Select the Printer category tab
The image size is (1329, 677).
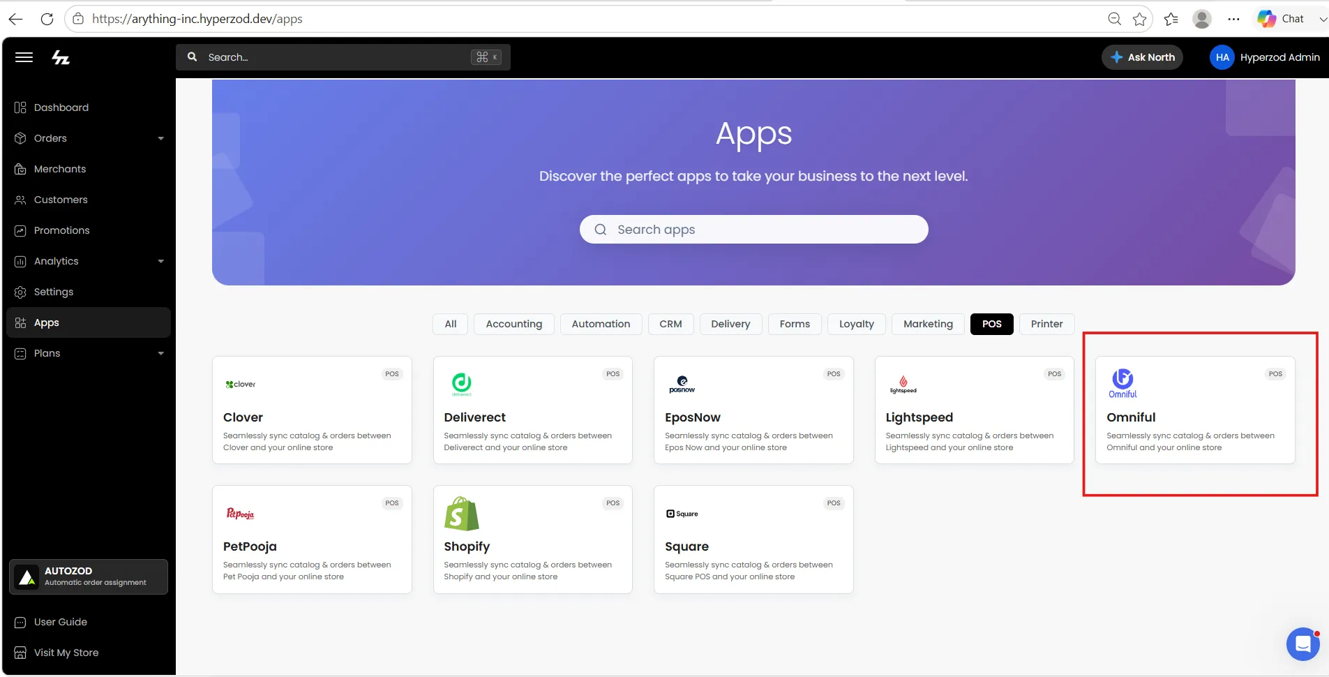[x=1047, y=324]
